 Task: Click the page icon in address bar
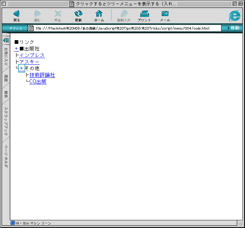[x=31, y=28]
